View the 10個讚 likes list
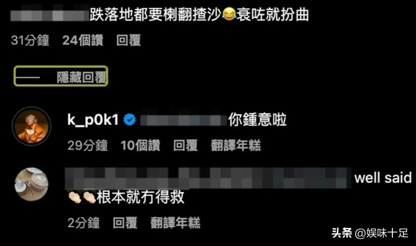The width and height of the screenshot is (416, 246). (140, 146)
